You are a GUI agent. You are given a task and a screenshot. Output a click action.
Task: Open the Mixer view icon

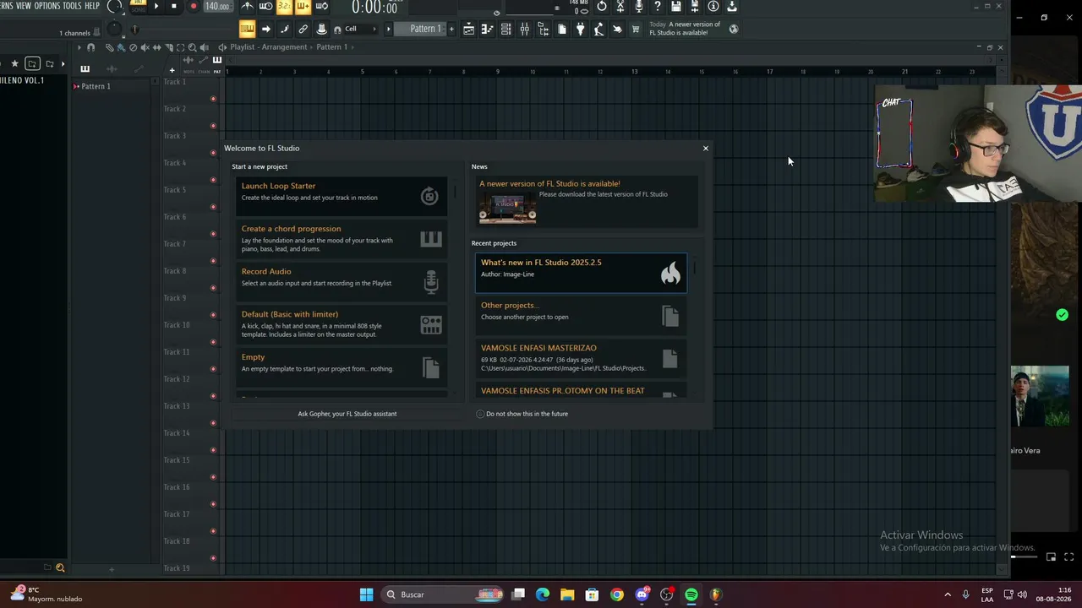point(524,29)
